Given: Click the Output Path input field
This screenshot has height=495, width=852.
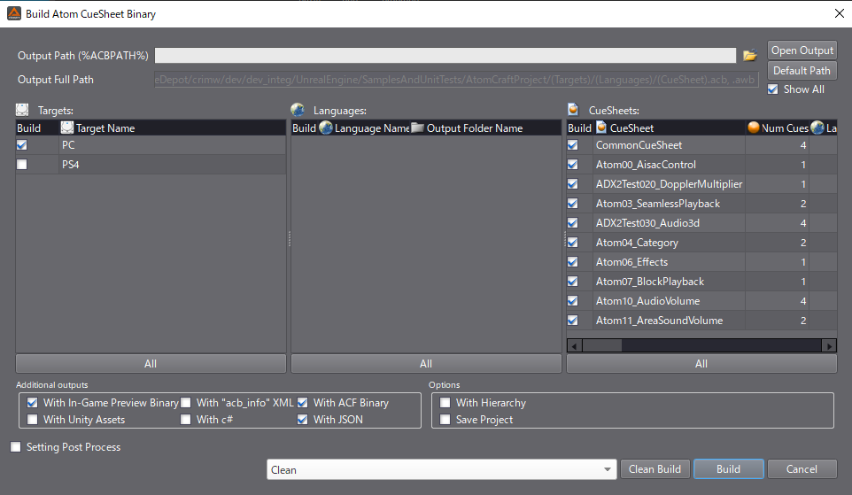Looking at the screenshot, I should click(x=445, y=56).
